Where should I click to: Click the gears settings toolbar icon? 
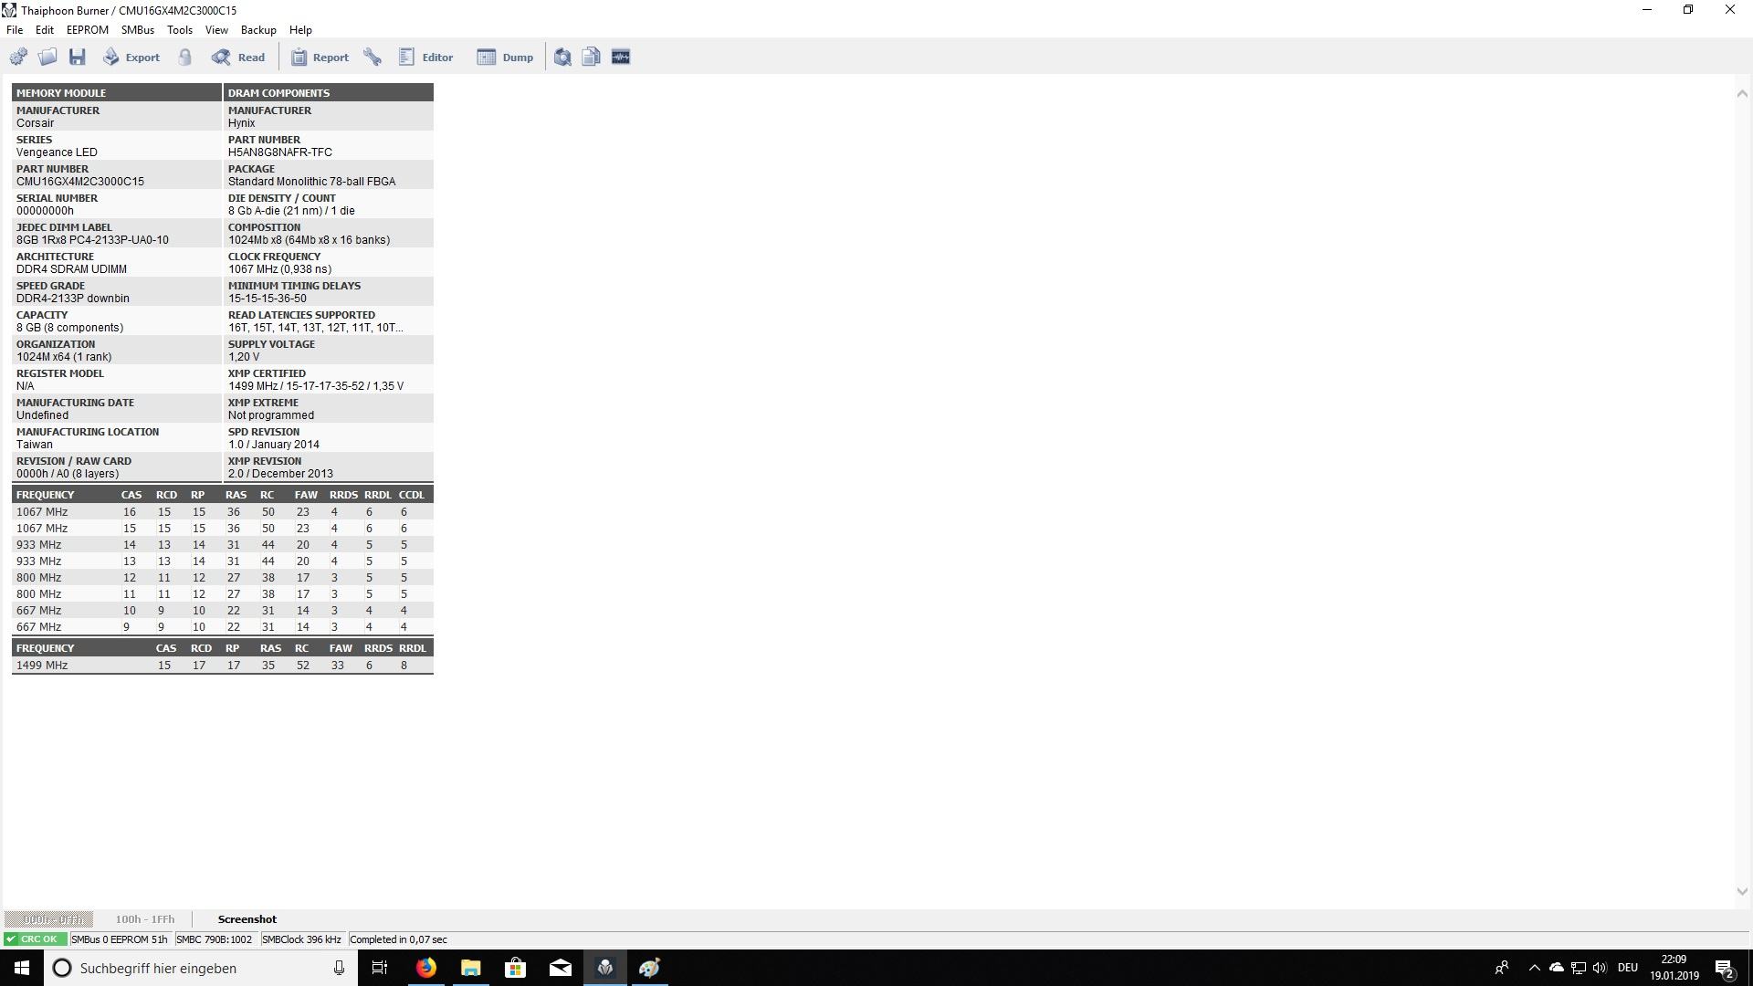18,58
